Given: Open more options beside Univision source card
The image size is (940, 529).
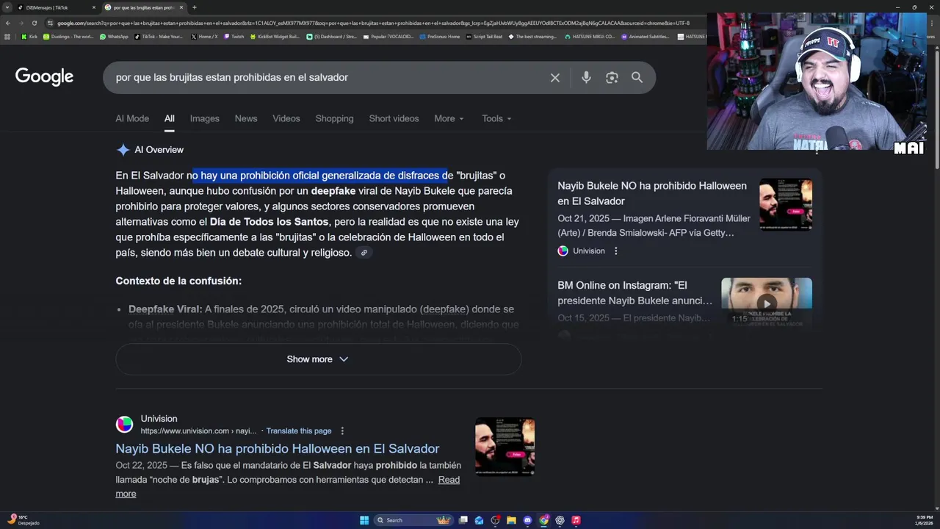Looking at the screenshot, I should click(616, 251).
